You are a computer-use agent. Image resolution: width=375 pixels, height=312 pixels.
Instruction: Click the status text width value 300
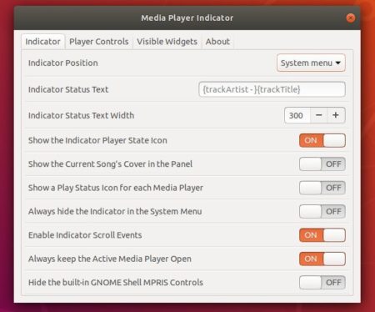coord(297,115)
